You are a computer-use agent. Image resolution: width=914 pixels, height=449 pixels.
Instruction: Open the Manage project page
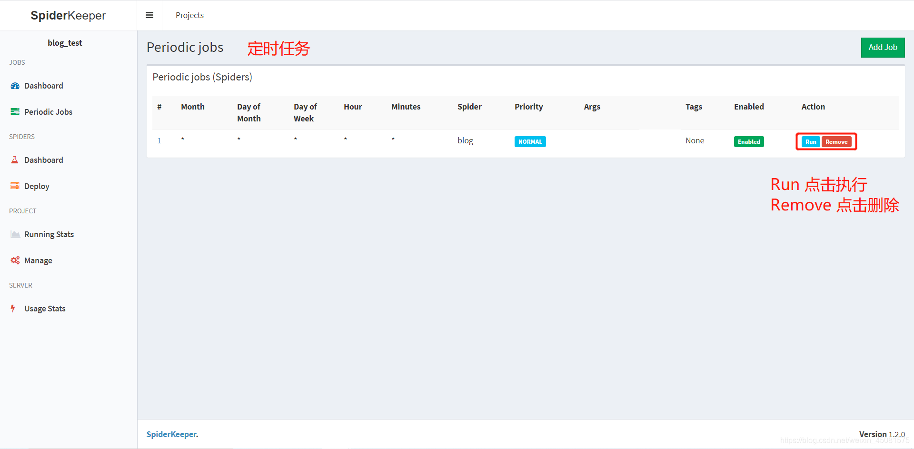point(38,260)
